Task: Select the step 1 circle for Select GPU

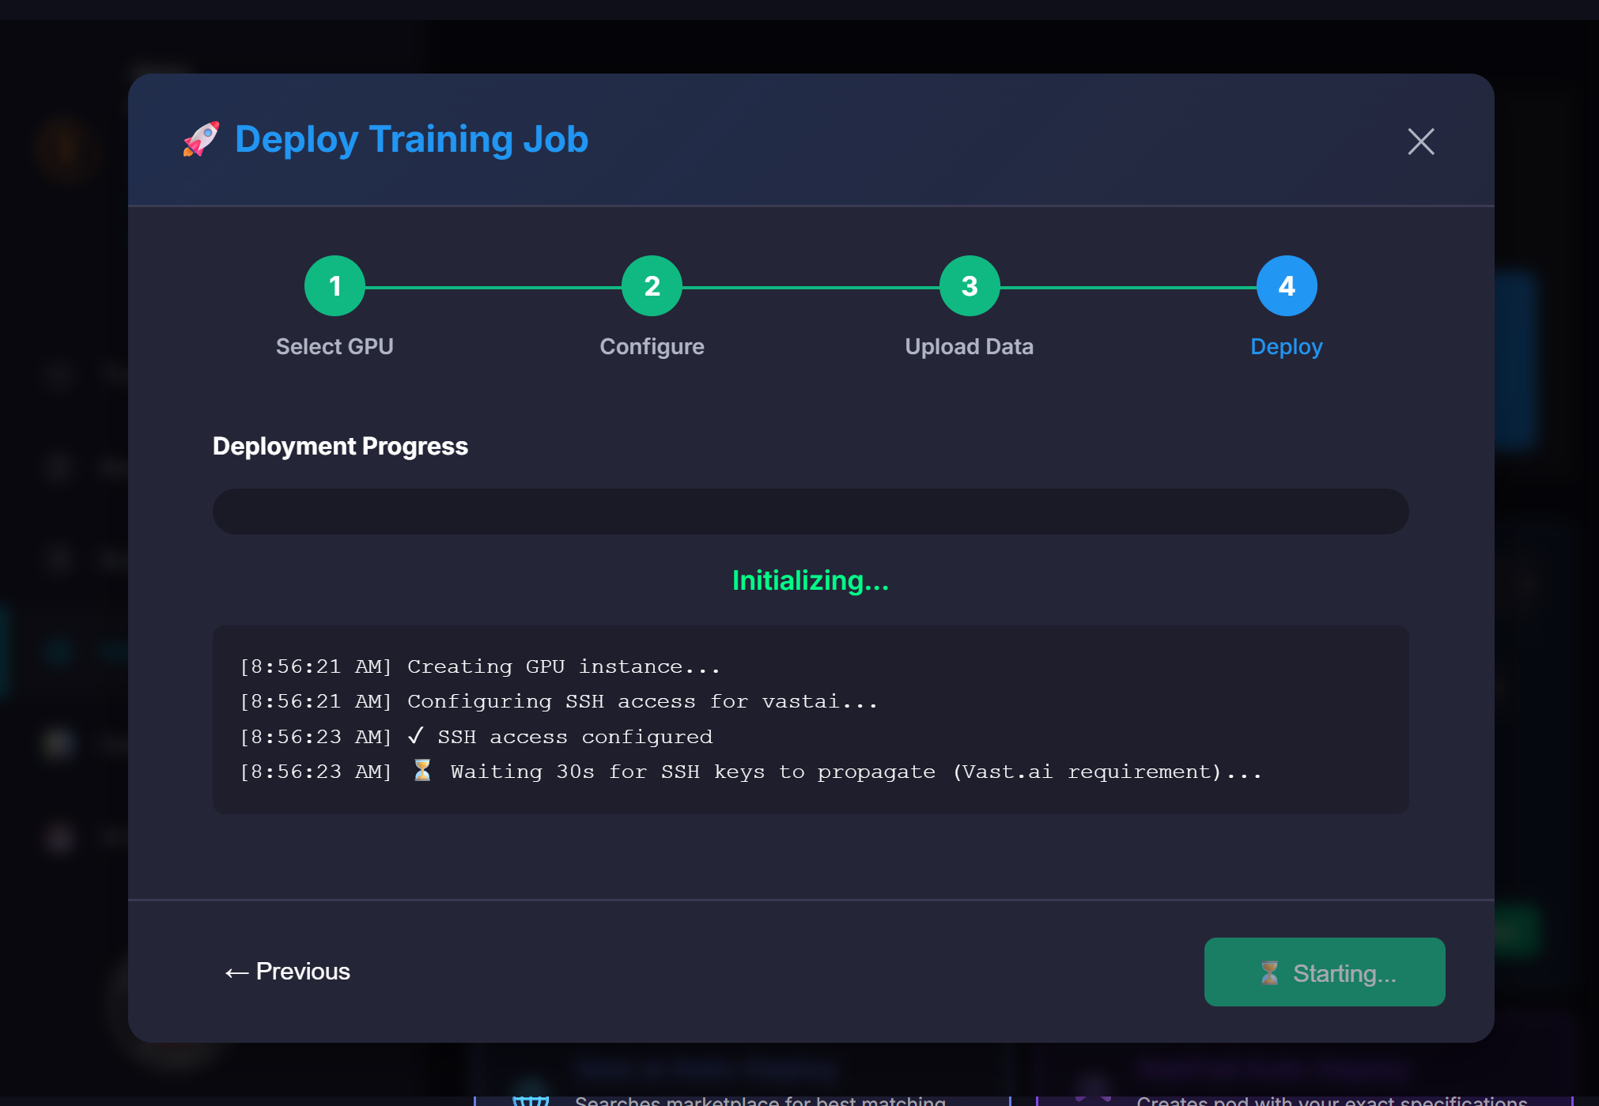Action: click(335, 285)
